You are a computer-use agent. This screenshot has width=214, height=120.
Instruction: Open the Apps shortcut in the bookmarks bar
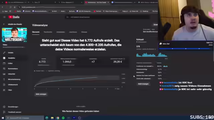pos(5,11)
